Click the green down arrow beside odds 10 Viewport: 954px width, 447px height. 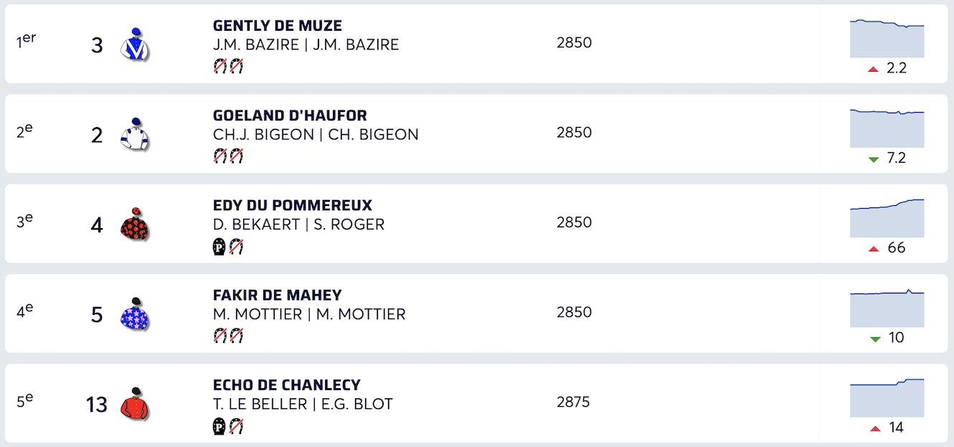[x=874, y=339]
